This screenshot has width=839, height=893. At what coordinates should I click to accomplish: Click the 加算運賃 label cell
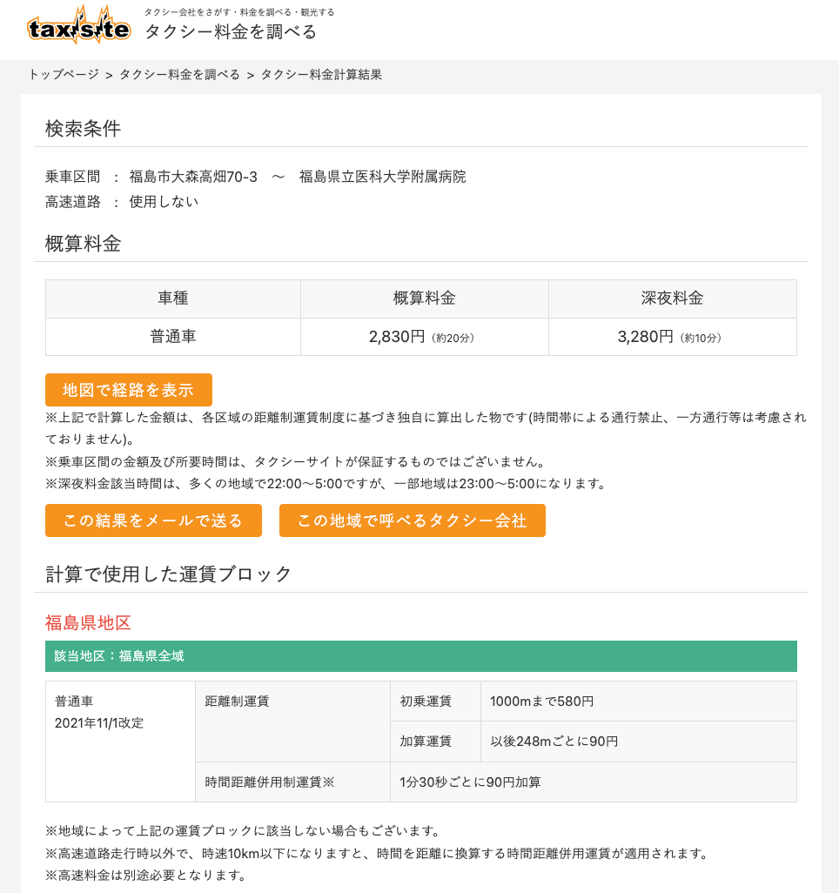click(436, 742)
